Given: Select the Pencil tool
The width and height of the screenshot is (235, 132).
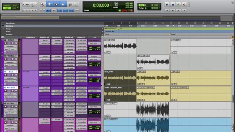Looking at the screenshot, I should click(x=76, y=4).
